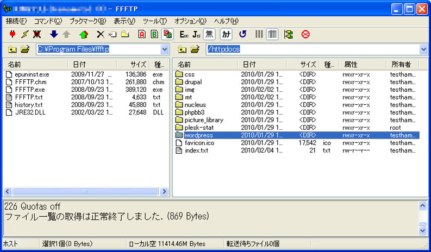The height and width of the screenshot is (252, 431).
Task: Toggle half-width kana conversion (カナ) icon
Action: point(226,34)
